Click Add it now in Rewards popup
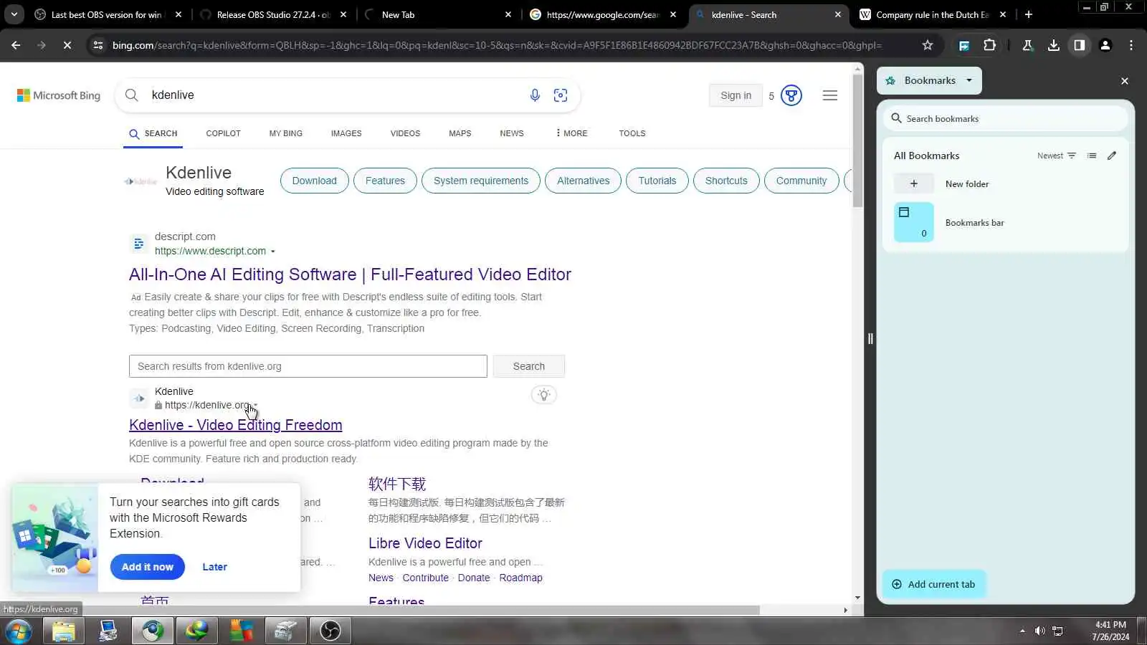Viewport: 1147px width, 645px height. tap(148, 567)
